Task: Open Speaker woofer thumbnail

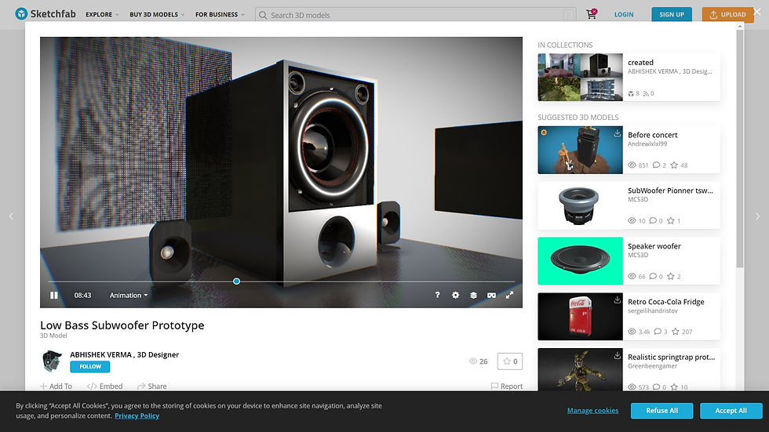Action: coord(580,261)
